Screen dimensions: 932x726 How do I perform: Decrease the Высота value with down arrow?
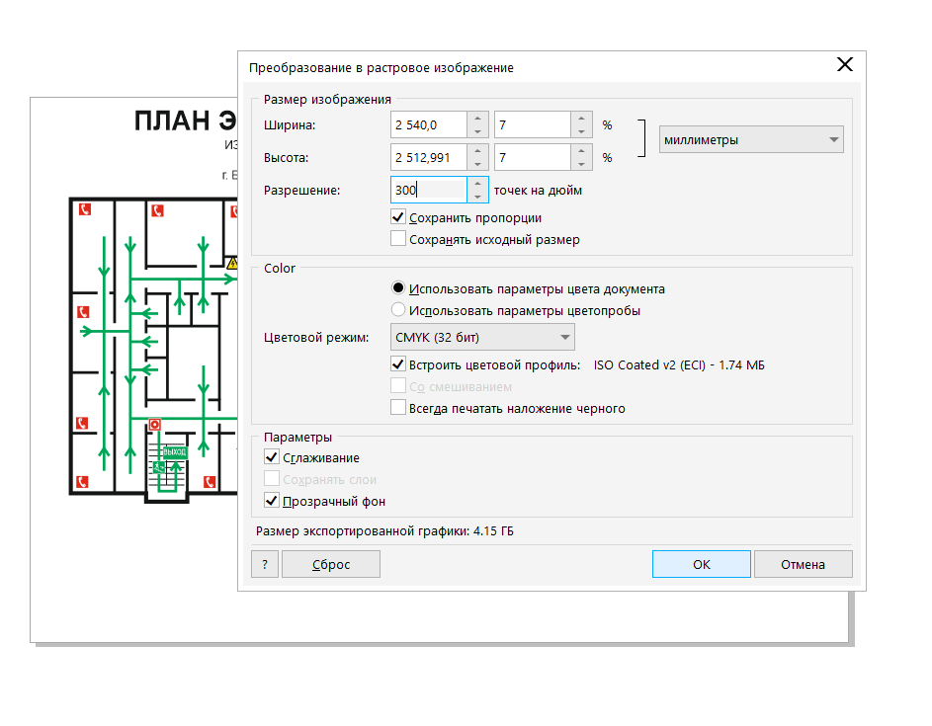pyautogui.click(x=478, y=164)
